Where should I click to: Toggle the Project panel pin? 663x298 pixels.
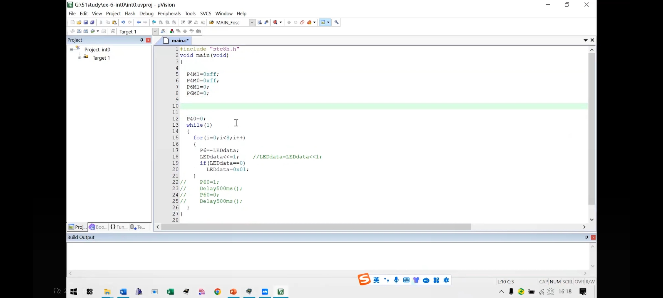pyautogui.click(x=142, y=40)
